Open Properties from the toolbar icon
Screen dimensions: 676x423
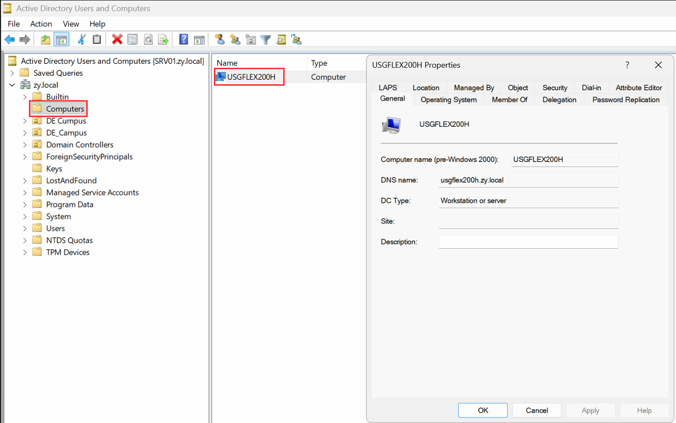(132, 39)
